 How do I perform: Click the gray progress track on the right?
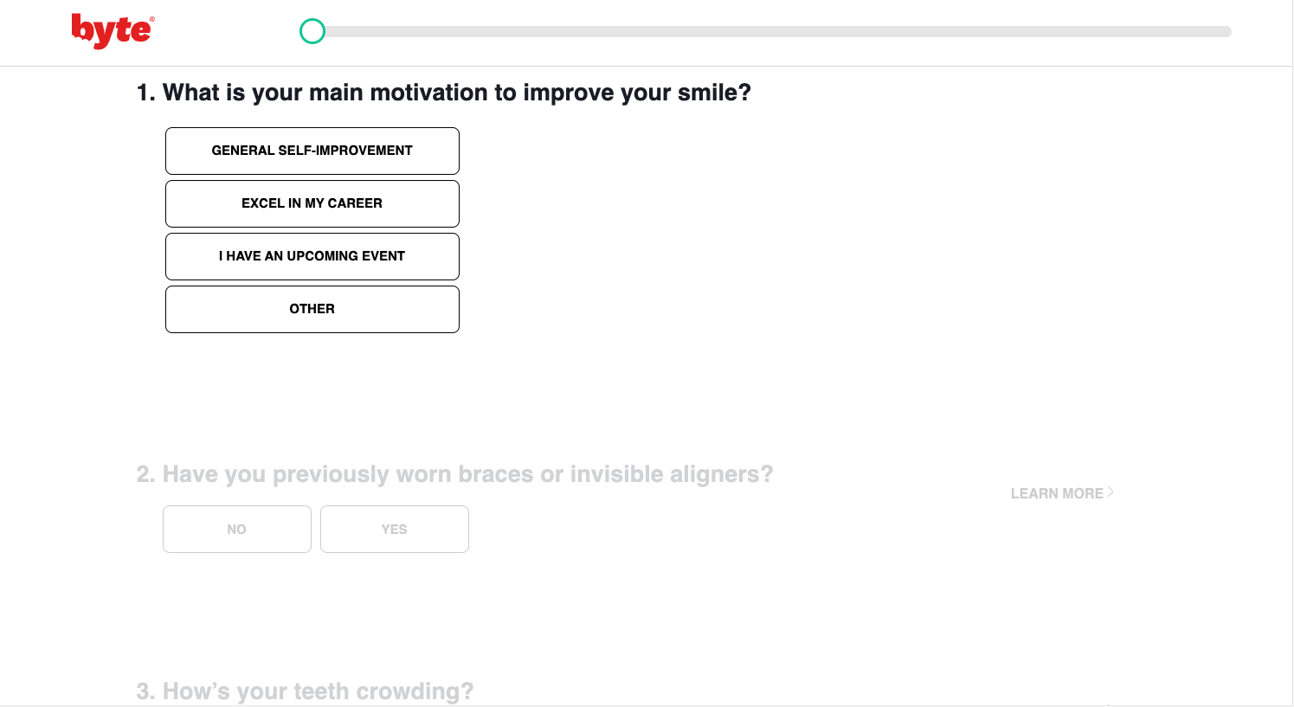tap(952, 30)
